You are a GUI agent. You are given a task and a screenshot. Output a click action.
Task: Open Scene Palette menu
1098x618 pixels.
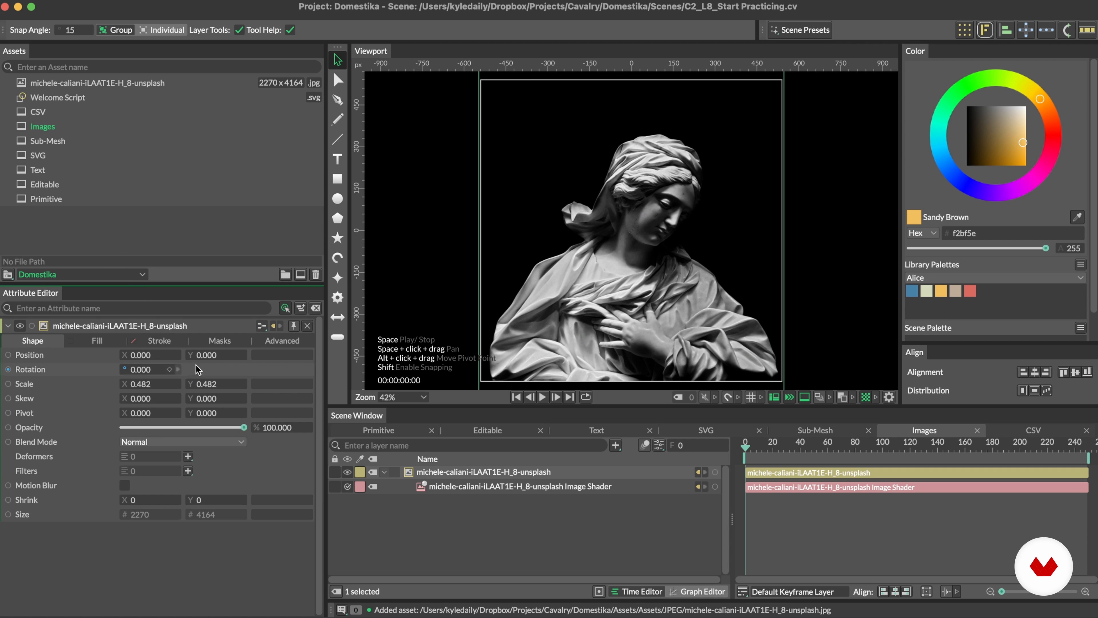pyautogui.click(x=1081, y=328)
